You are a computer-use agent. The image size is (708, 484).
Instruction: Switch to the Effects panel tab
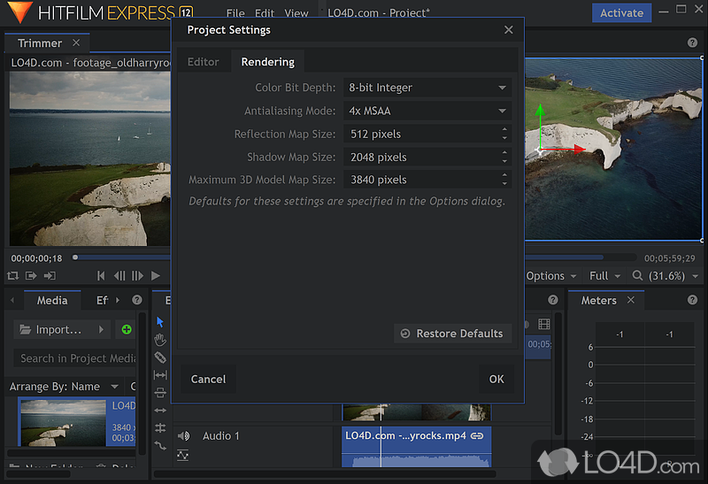(x=103, y=300)
